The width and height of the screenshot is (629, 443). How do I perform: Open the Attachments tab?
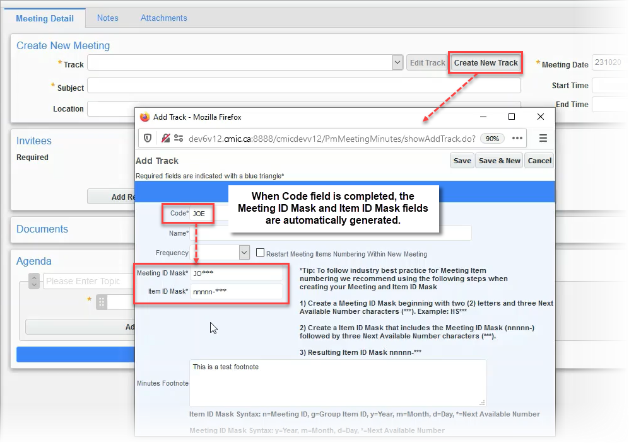(x=163, y=18)
